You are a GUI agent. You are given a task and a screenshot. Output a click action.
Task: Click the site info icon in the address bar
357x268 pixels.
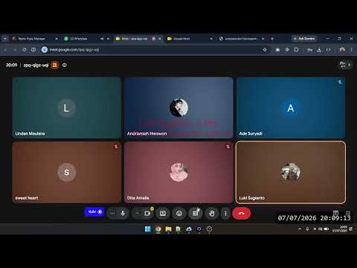pyautogui.click(x=45, y=50)
